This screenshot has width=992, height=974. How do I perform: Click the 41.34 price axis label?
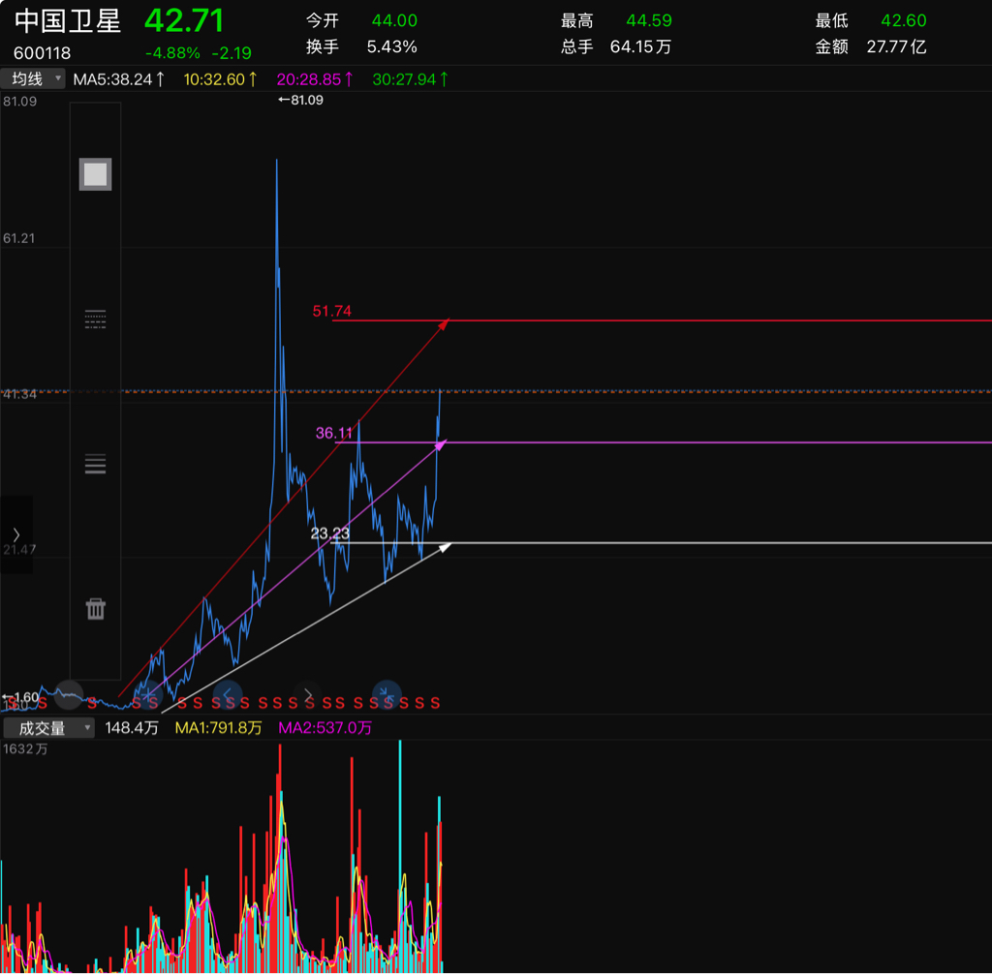(19, 395)
